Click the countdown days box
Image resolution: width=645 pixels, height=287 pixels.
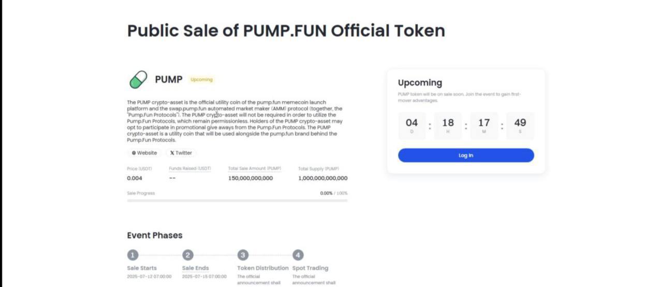coord(412,125)
